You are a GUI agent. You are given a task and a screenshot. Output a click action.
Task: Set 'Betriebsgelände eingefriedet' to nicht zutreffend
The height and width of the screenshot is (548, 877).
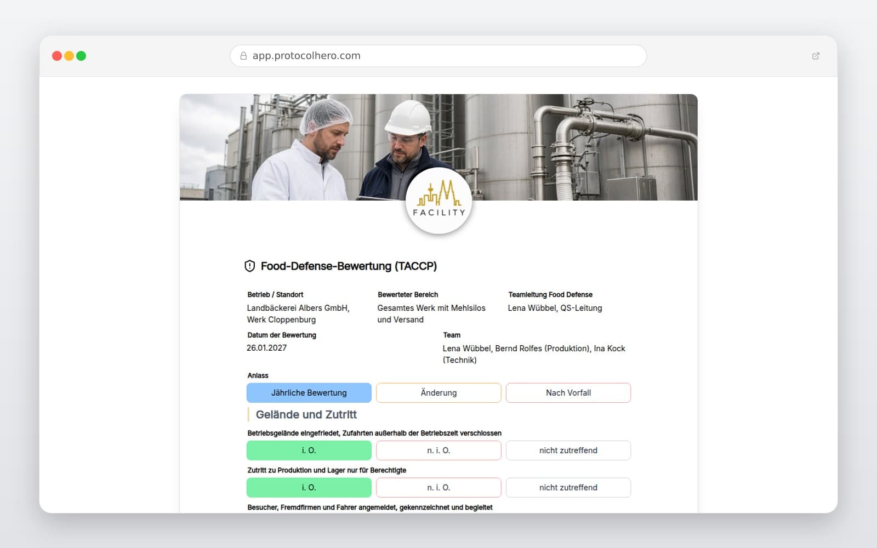tap(568, 450)
